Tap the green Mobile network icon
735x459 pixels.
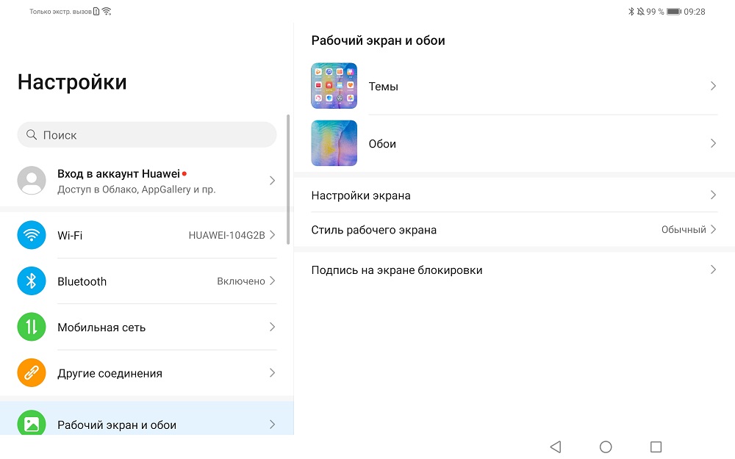coord(32,327)
